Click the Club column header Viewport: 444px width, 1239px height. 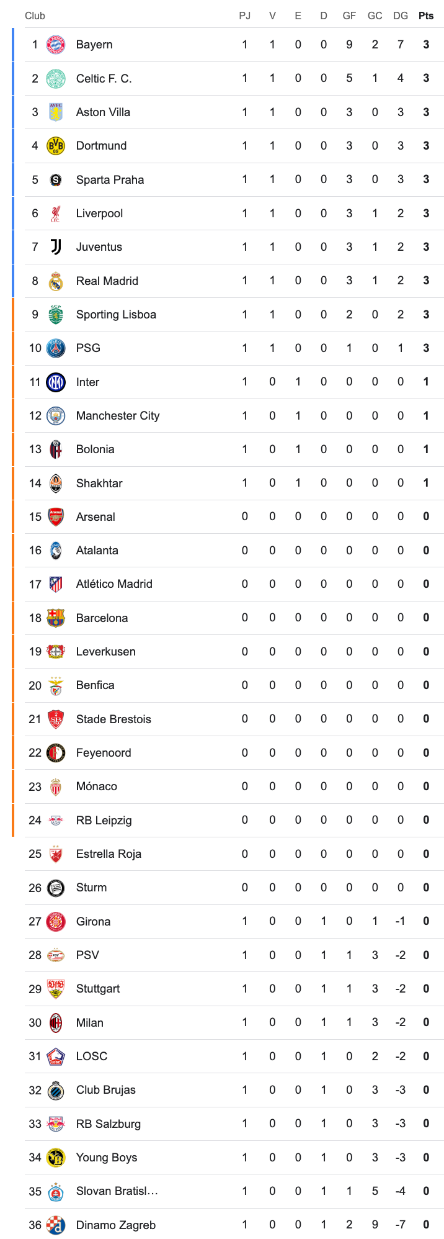[x=35, y=16]
